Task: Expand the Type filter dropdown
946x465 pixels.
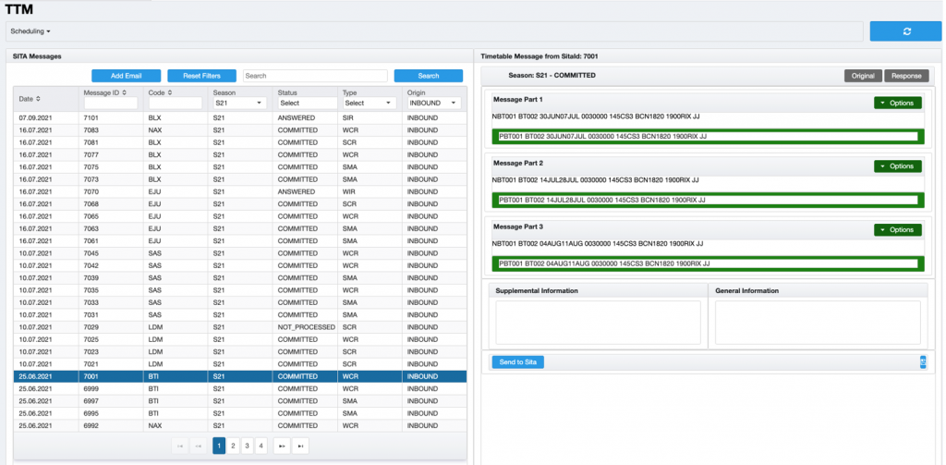Action: [x=370, y=104]
